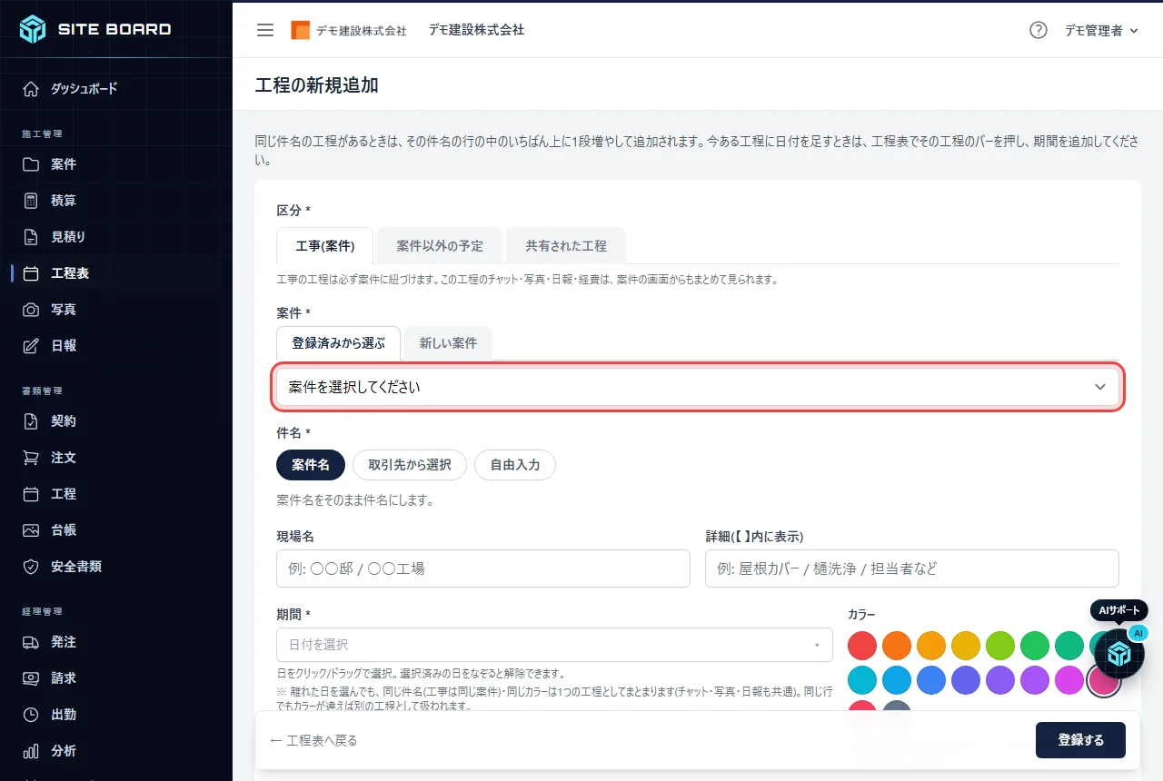Open 積算 calculator icon in sidebar
Image resolution: width=1163 pixels, height=781 pixels.
coord(31,201)
